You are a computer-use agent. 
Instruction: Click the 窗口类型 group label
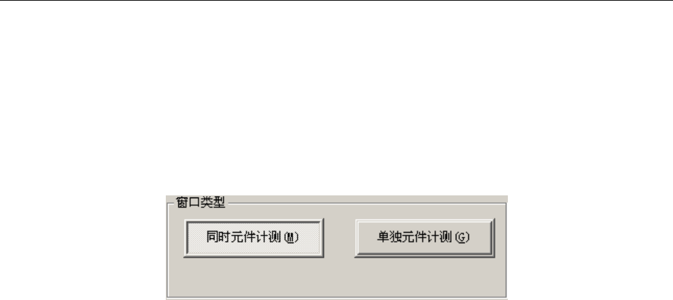point(201,202)
